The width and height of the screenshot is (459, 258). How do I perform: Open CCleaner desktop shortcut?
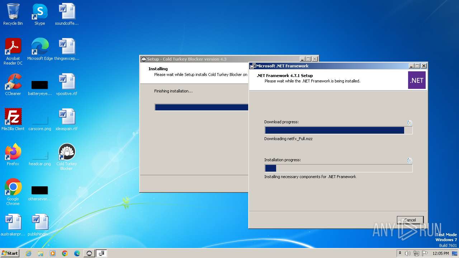coord(13,84)
